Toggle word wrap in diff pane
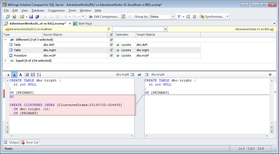 (x=27, y=75)
